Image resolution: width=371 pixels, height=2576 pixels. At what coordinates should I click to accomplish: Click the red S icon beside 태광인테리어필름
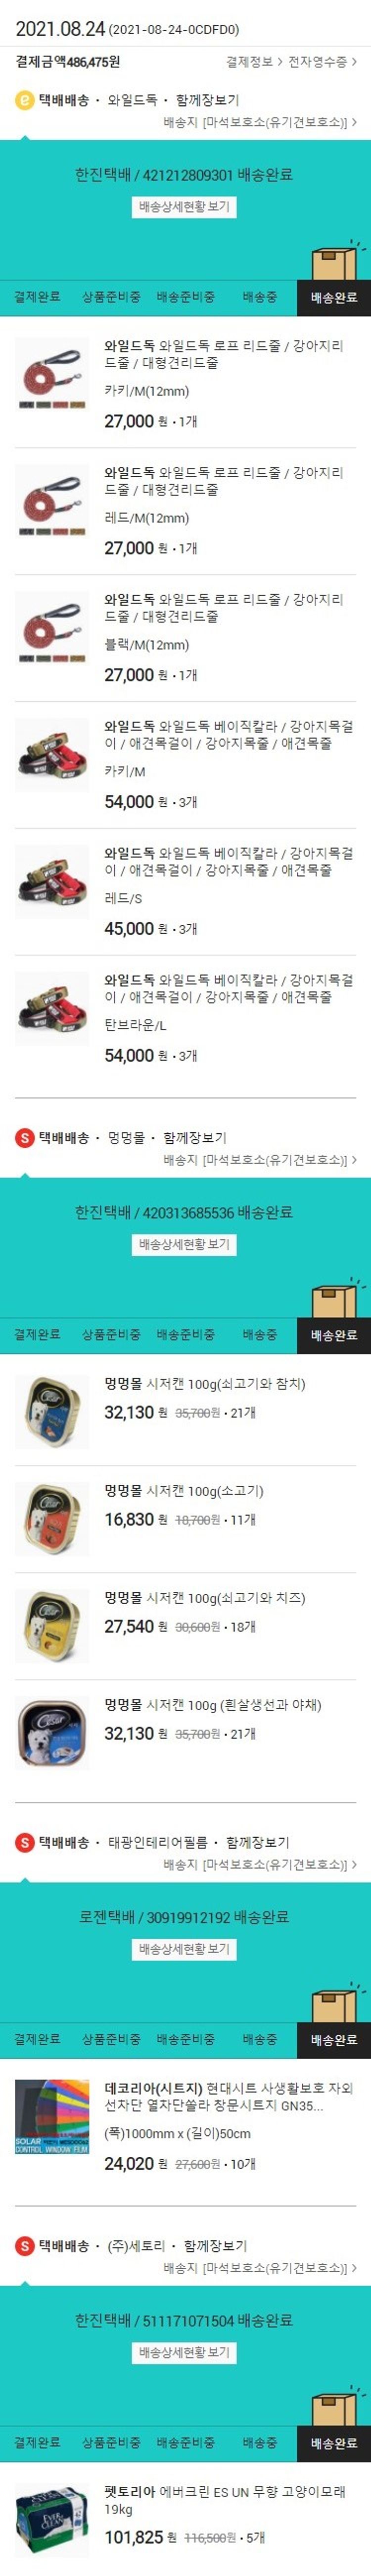[25, 1842]
